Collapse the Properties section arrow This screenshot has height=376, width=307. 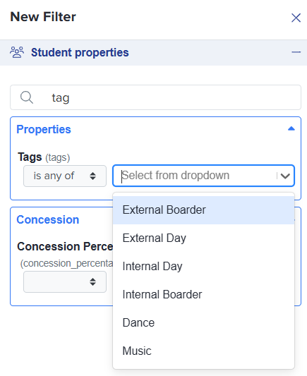coord(291,129)
